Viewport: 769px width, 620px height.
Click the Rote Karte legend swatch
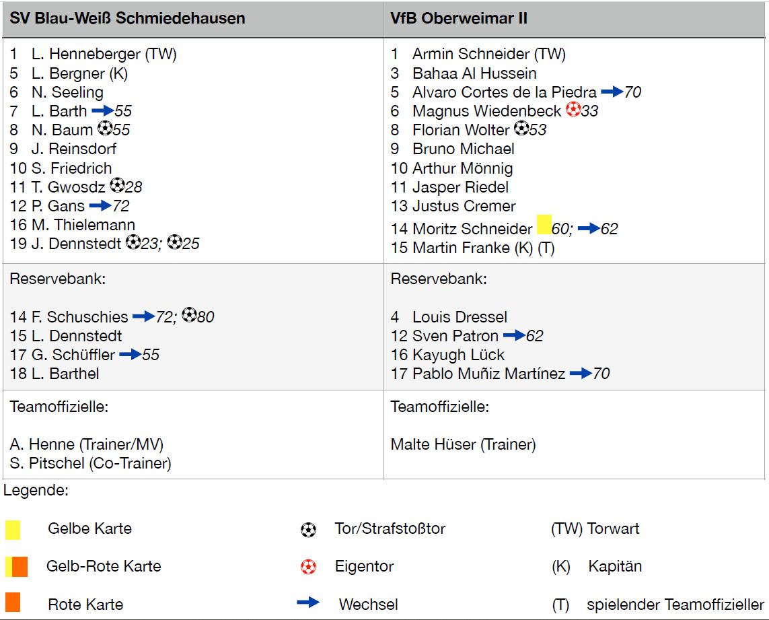pyautogui.click(x=12, y=602)
